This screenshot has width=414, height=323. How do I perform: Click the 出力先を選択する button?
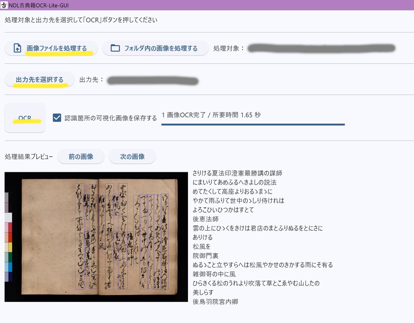pyautogui.click(x=39, y=79)
